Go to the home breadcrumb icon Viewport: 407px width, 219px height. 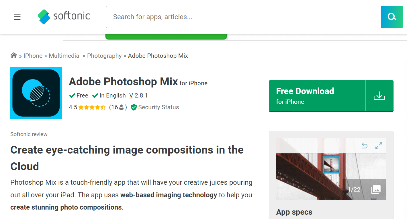tap(13, 55)
